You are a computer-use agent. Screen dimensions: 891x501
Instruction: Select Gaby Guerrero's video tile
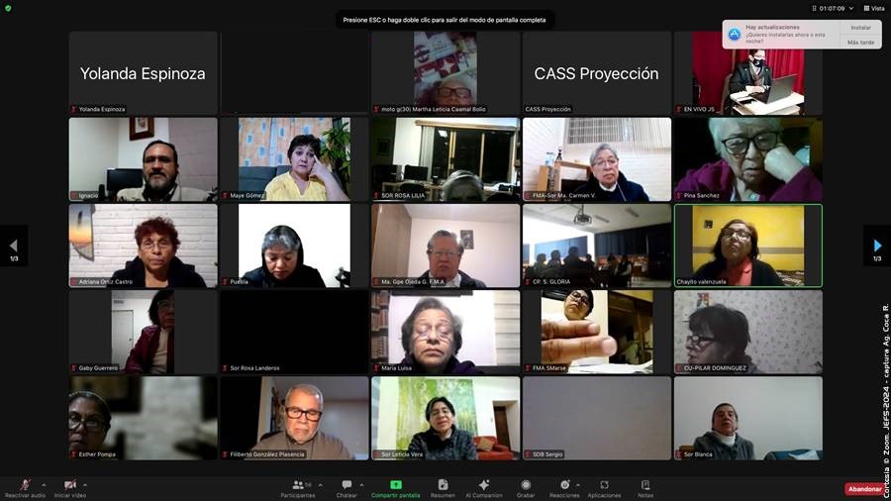click(143, 332)
